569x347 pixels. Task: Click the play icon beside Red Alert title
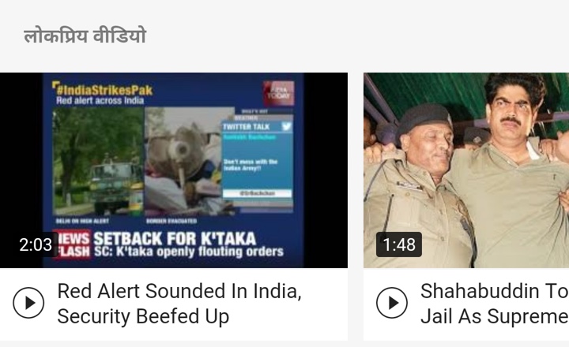click(x=28, y=303)
